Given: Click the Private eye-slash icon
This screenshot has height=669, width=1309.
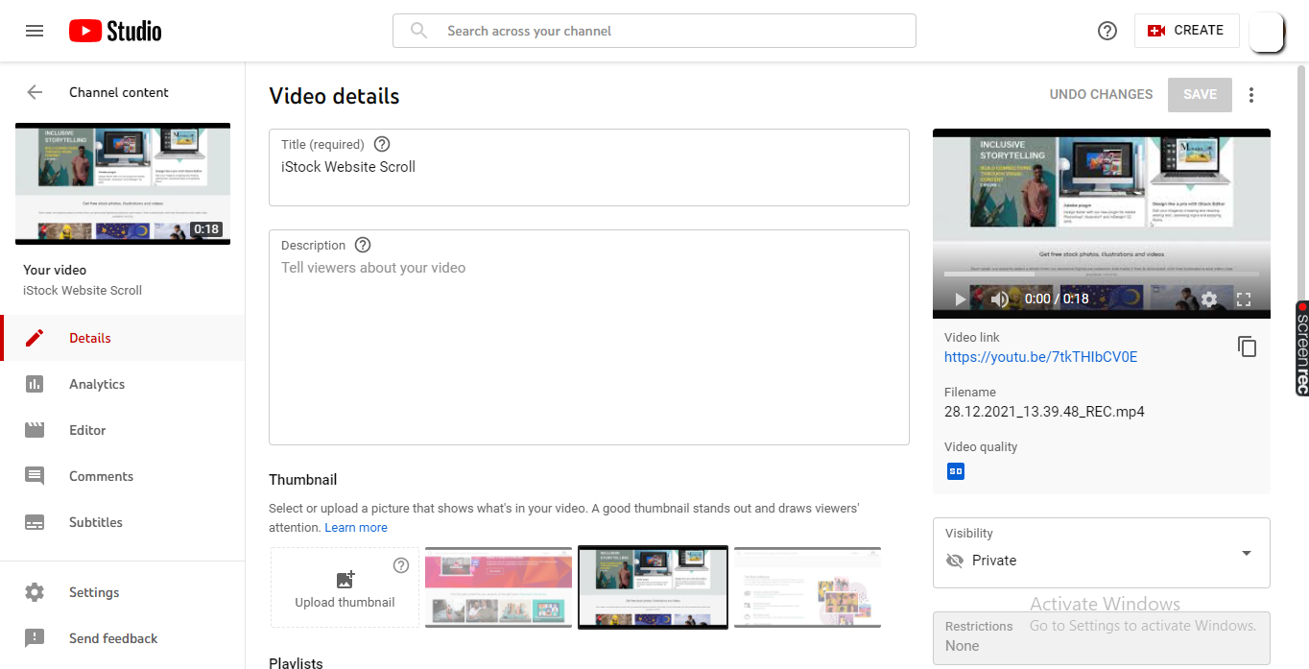Looking at the screenshot, I should click(x=954, y=561).
